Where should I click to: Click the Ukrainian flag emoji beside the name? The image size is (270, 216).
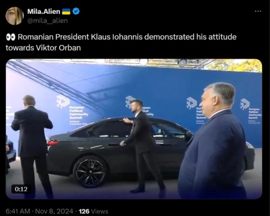click(66, 12)
